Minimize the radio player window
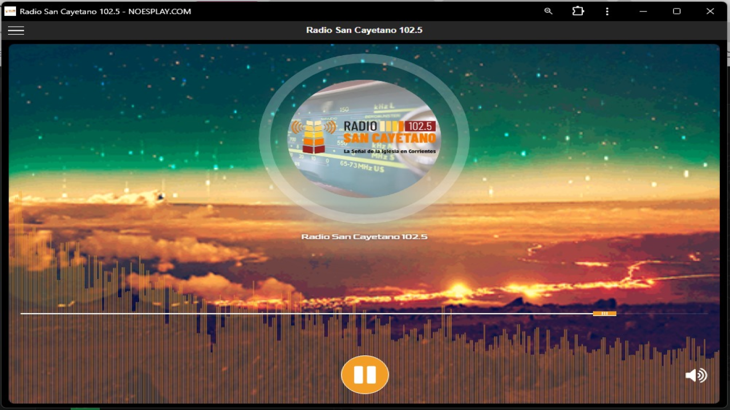The width and height of the screenshot is (730, 410). pyautogui.click(x=643, y=11)
